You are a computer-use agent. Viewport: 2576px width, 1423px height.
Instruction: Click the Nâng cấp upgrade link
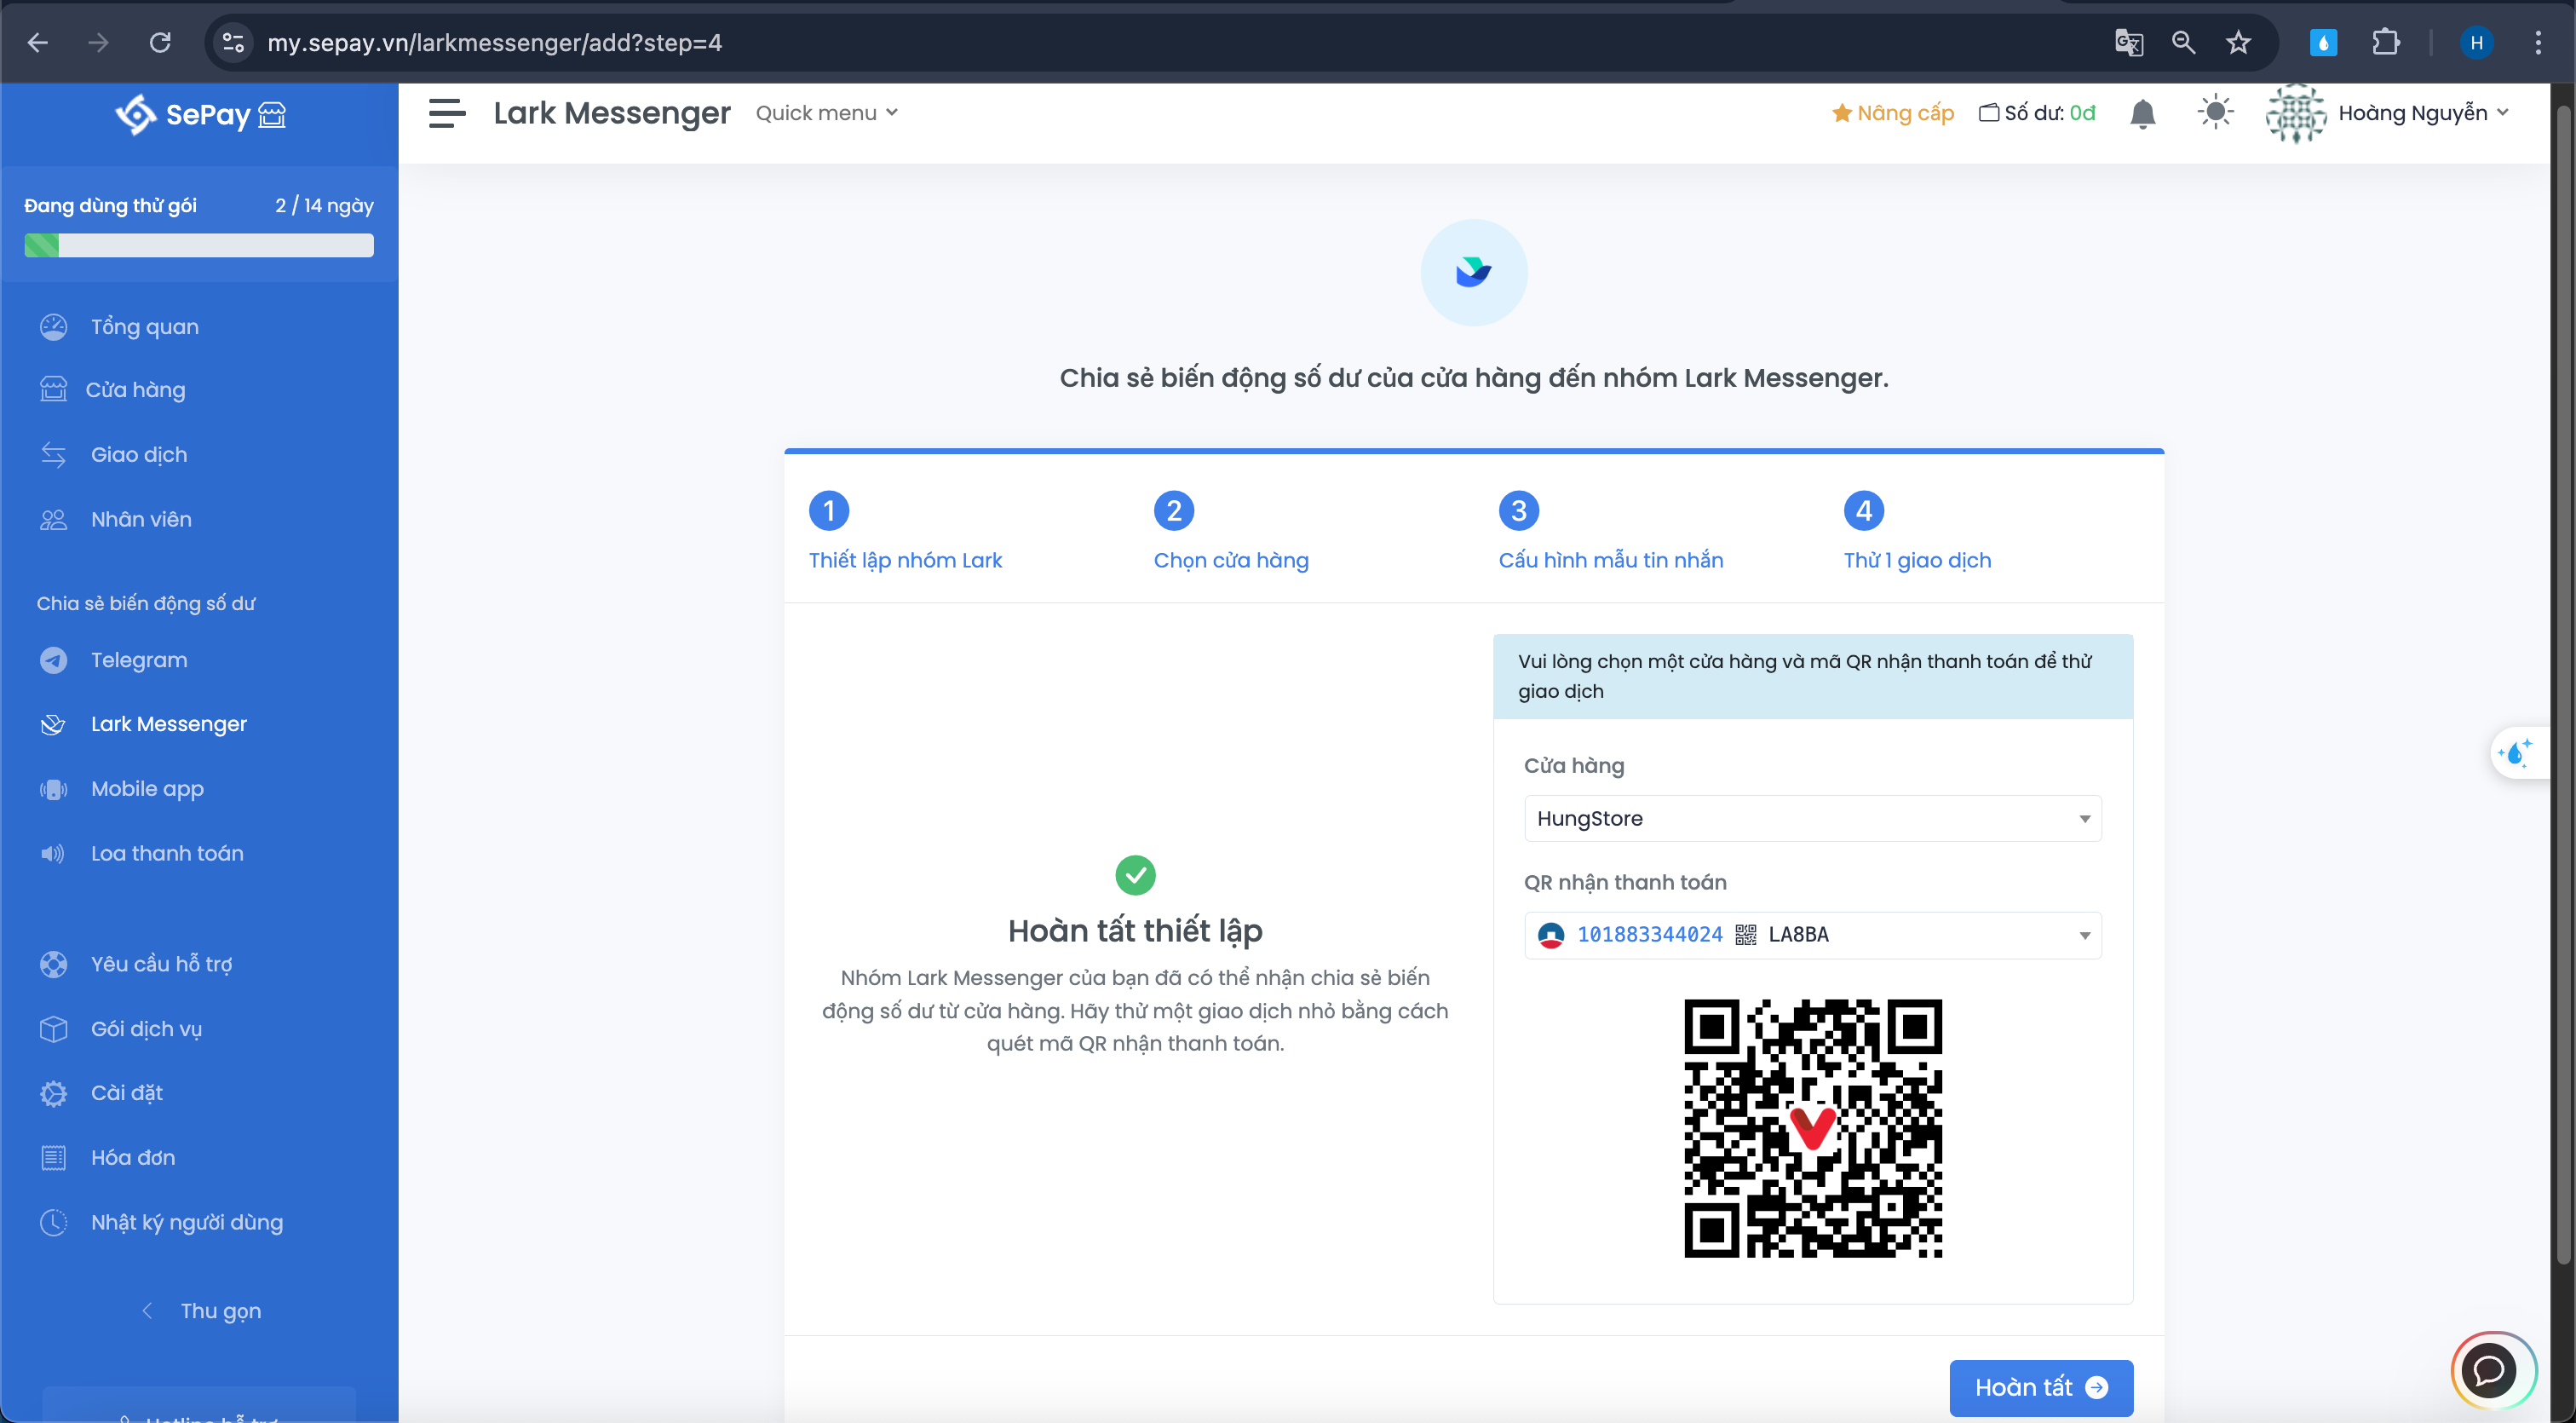click(x=1892, y=113)
